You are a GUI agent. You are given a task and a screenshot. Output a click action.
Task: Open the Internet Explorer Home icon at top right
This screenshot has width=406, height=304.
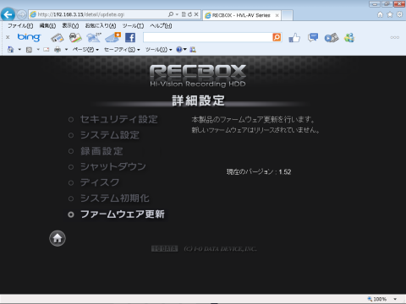pos(380,14)
